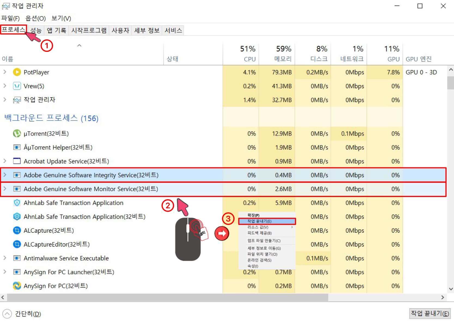Click the μTorrent(32비트) icon
Image resolution: width=454 pixels, height=324 pixels.
tap(17, 134)
